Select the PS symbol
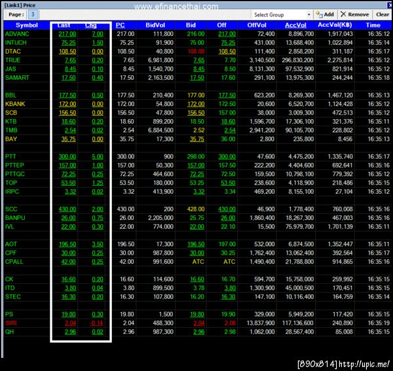The width and height of the screenshot is (393, 371). (9, 314)
